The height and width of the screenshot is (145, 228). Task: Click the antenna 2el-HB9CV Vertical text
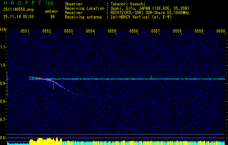pyautogui.click(x=141, y=17)
